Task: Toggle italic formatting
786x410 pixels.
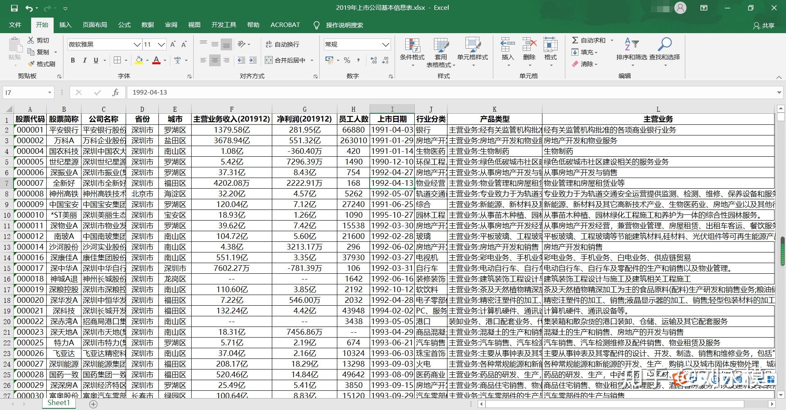Action: coord(84,60)
